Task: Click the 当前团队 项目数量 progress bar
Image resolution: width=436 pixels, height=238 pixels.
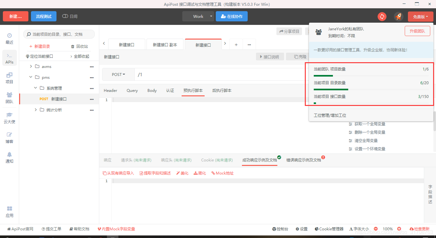Action: coord(371,76)
